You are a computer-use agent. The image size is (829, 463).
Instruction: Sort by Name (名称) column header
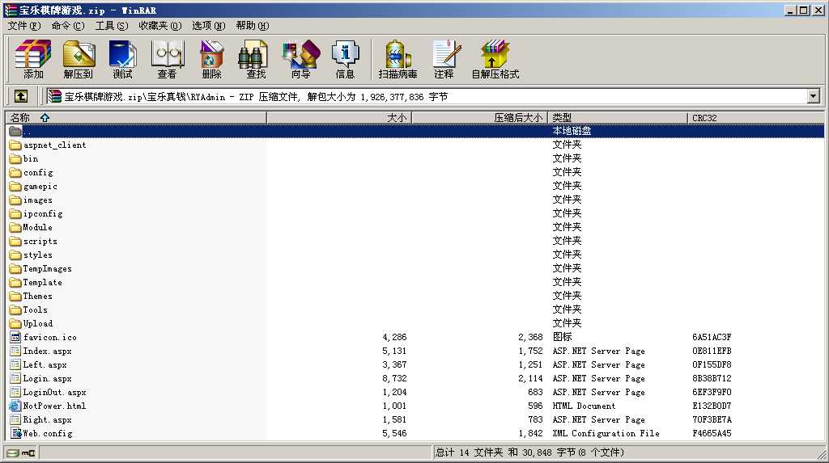[x=135, y=117]
